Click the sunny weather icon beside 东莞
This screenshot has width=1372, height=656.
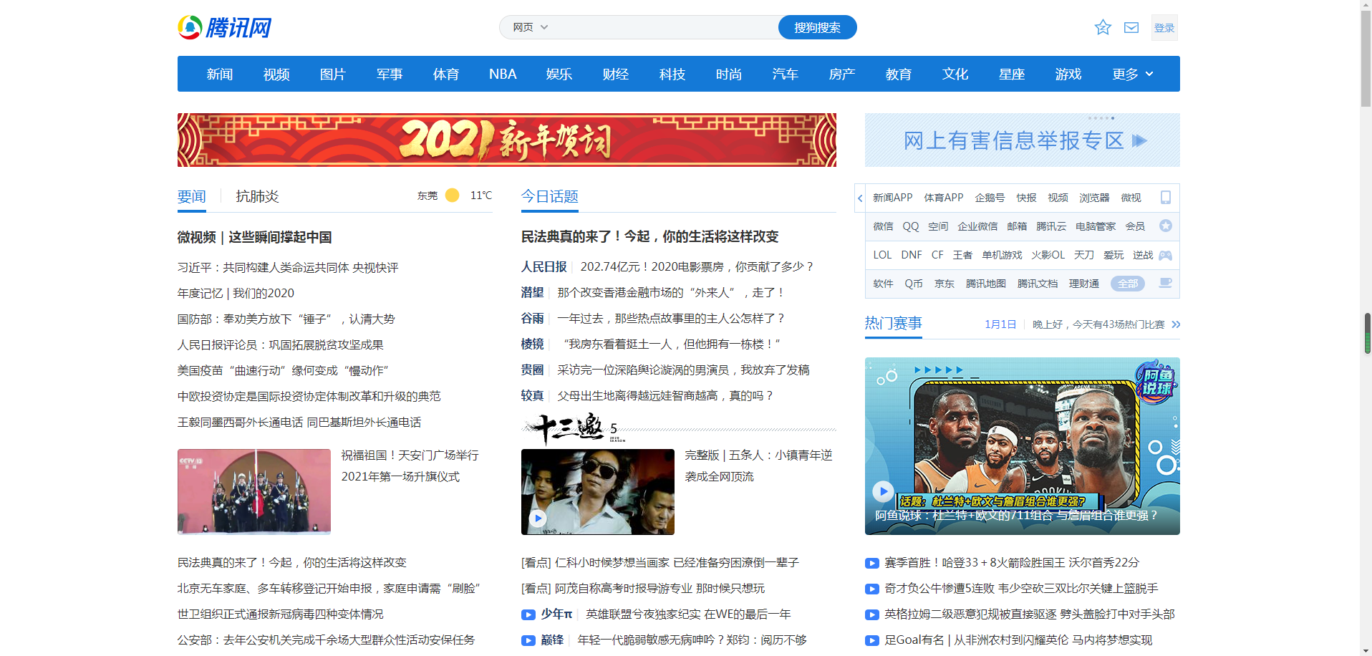click(452, 196)
